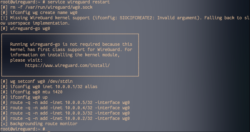Click the route add 10.0.0.3/32 line
Image resolution: width=250 pixels, height=132 pixels.
[x=70, y=113]
